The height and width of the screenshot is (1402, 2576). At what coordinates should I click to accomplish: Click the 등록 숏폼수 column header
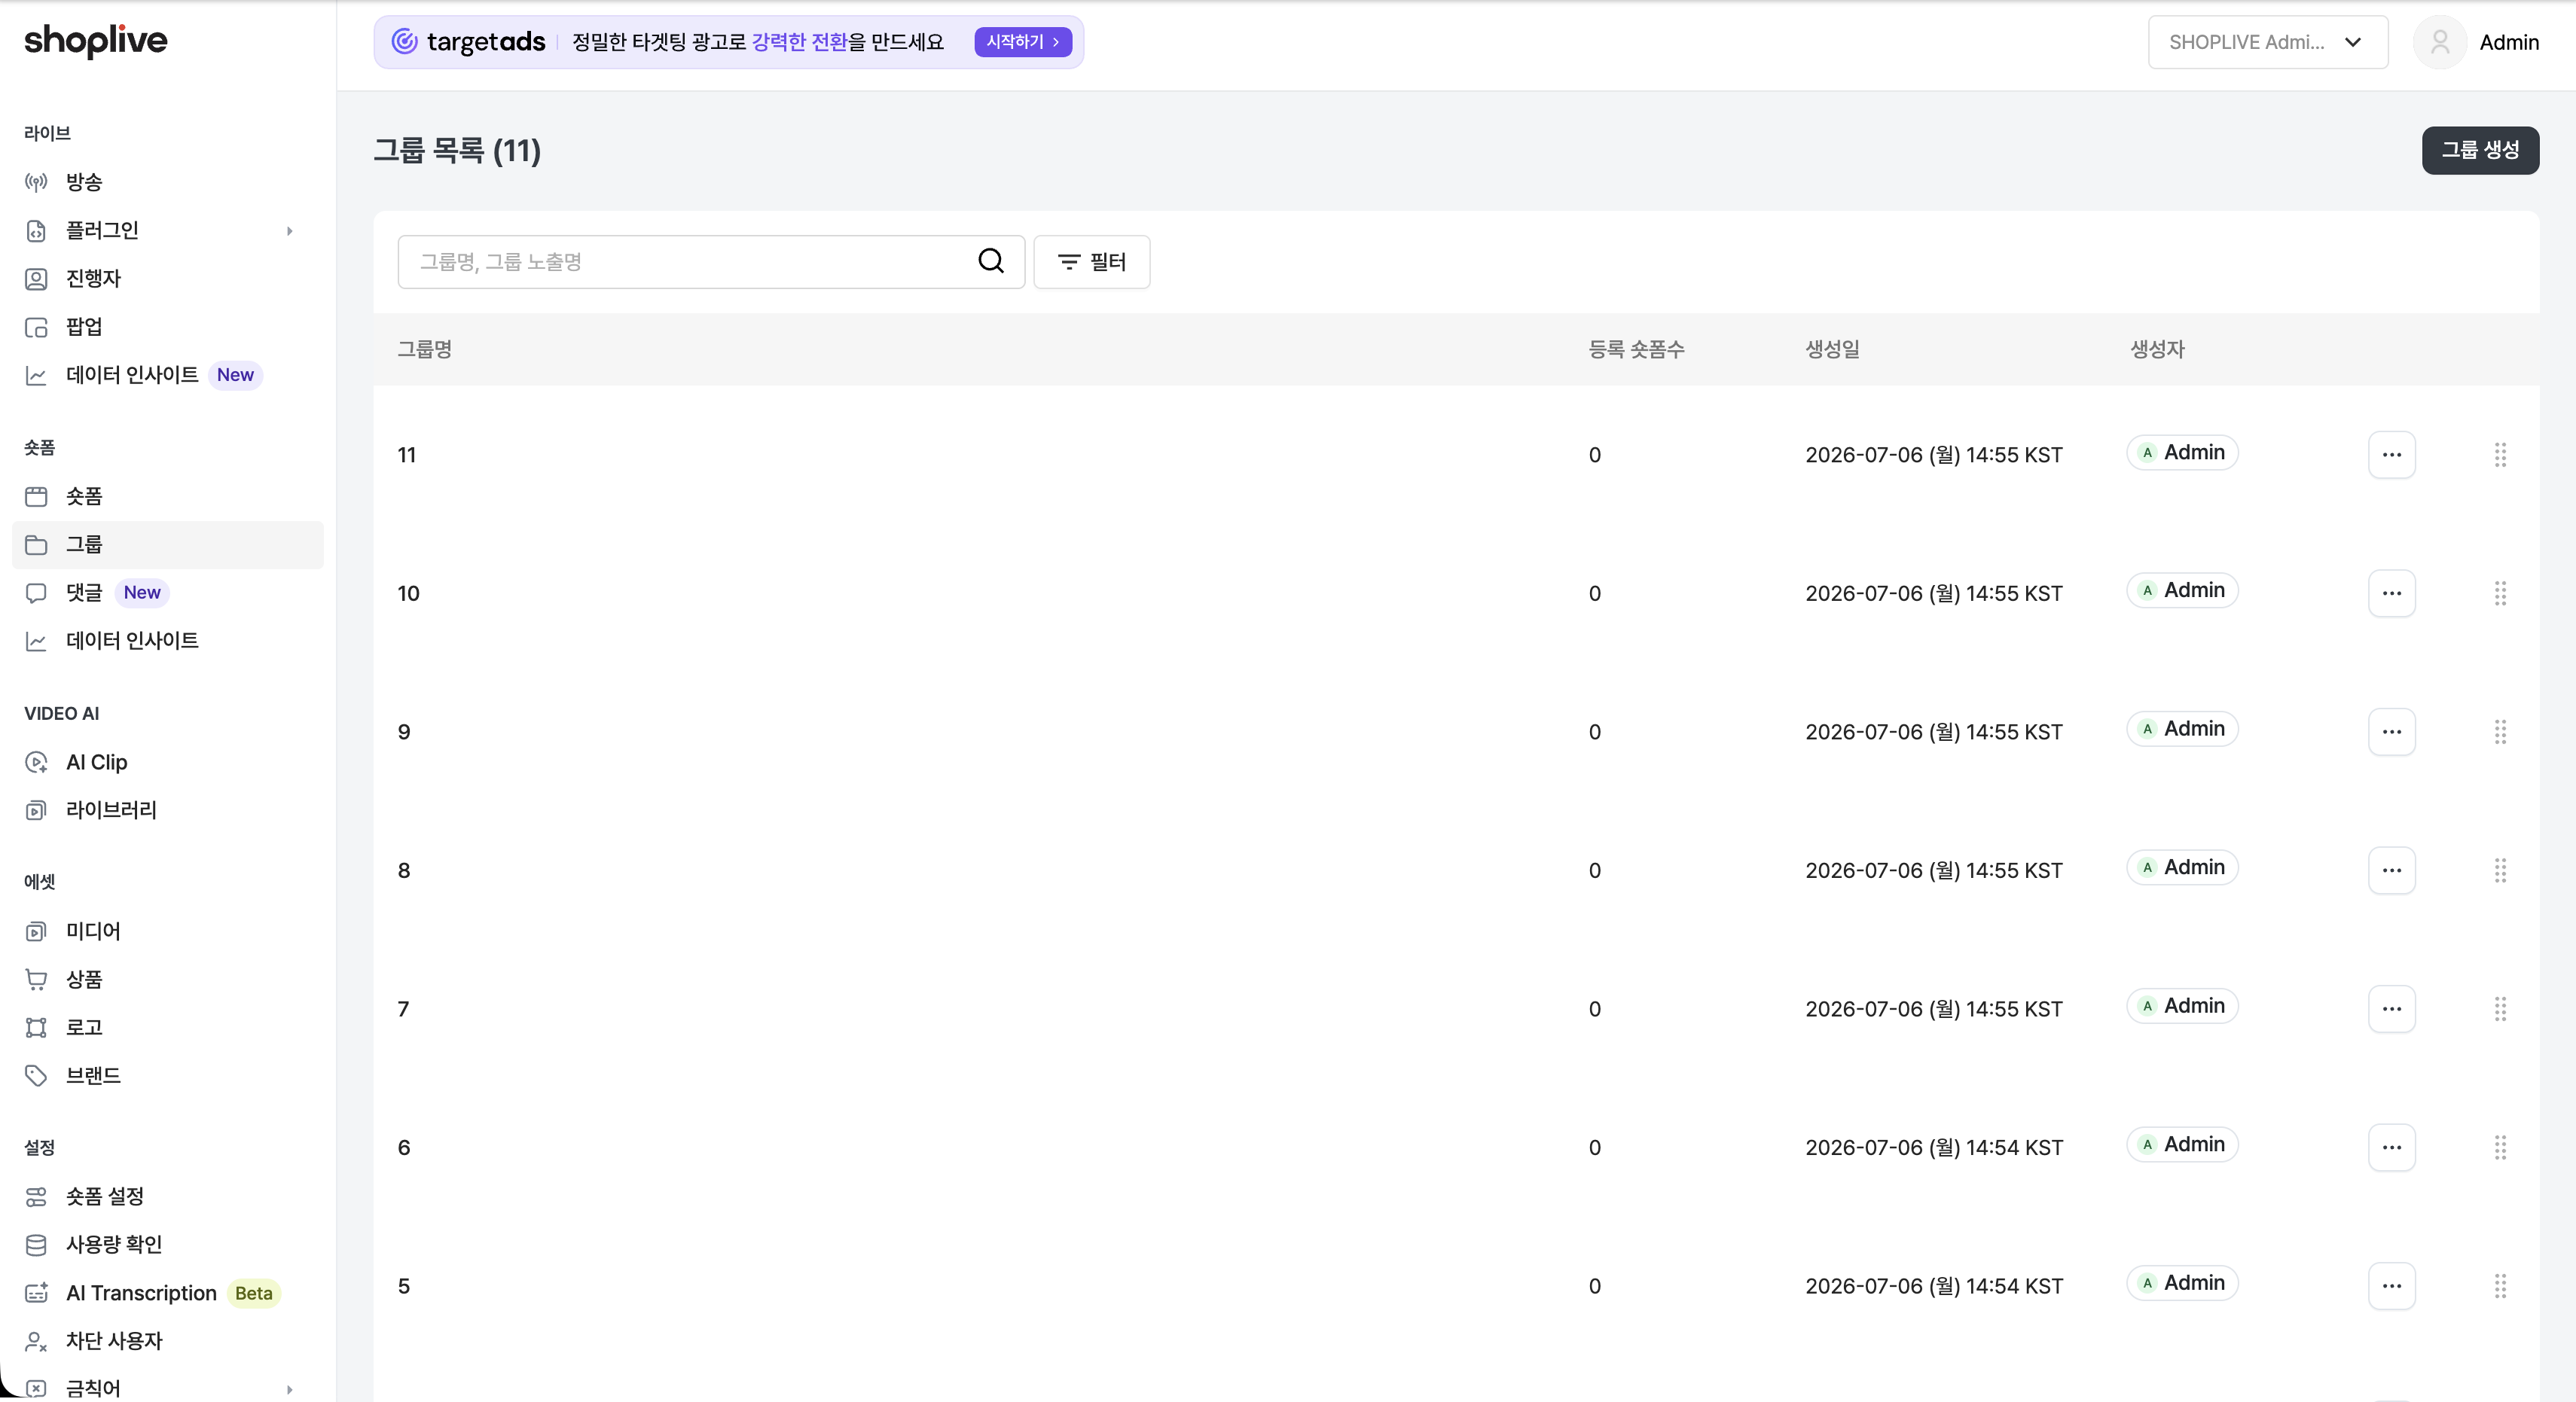[x=1636, y=349]
